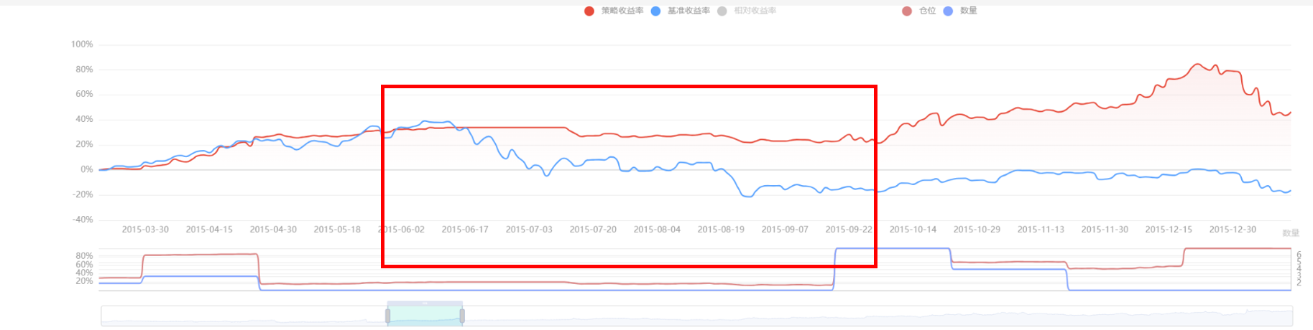Click left portion of data zoom track

coord(237,316)
